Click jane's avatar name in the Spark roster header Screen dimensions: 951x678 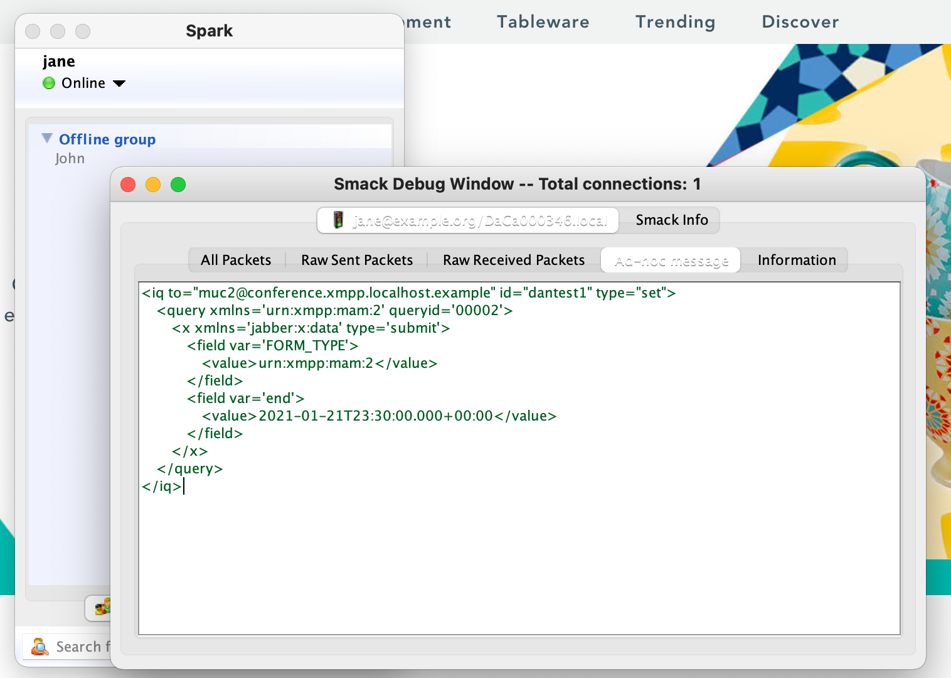click(59, 61)
